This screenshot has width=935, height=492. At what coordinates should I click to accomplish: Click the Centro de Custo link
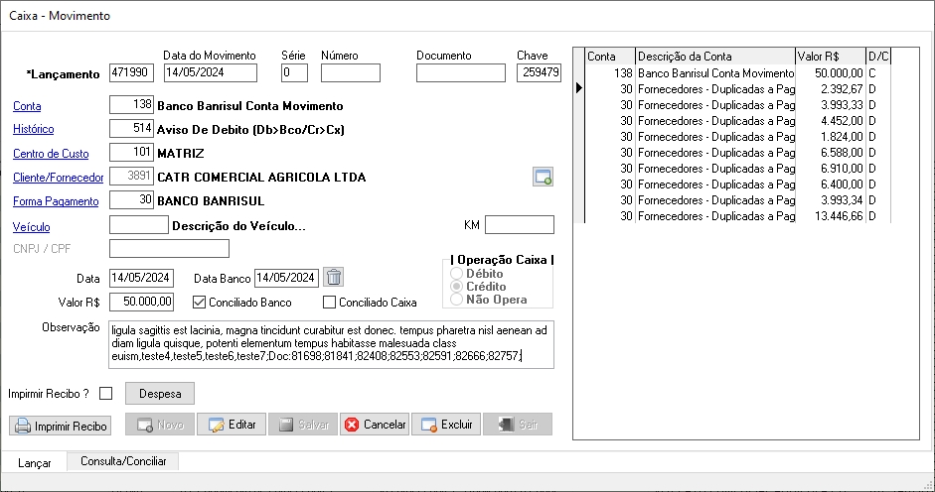[x=51, y=154]
